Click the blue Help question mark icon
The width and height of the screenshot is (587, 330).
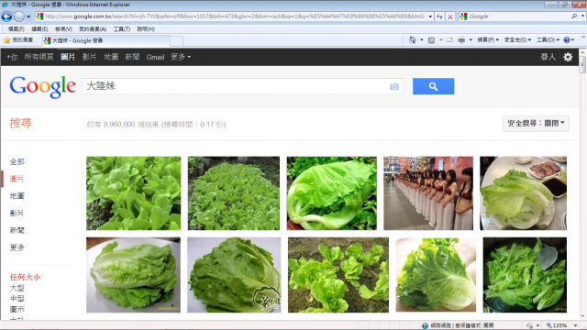click(x=567, y=40)
